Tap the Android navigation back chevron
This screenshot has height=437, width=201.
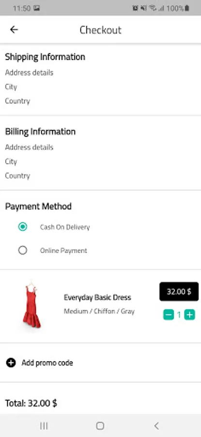click(156, 425)
